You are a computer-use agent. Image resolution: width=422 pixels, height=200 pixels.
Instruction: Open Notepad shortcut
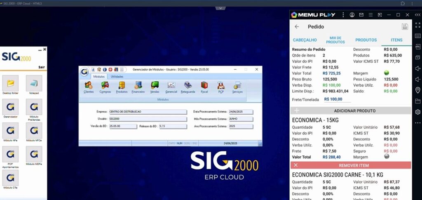coord(34,85)
